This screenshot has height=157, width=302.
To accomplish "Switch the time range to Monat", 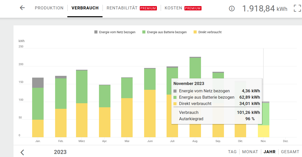I will click(x=250, y=152).
